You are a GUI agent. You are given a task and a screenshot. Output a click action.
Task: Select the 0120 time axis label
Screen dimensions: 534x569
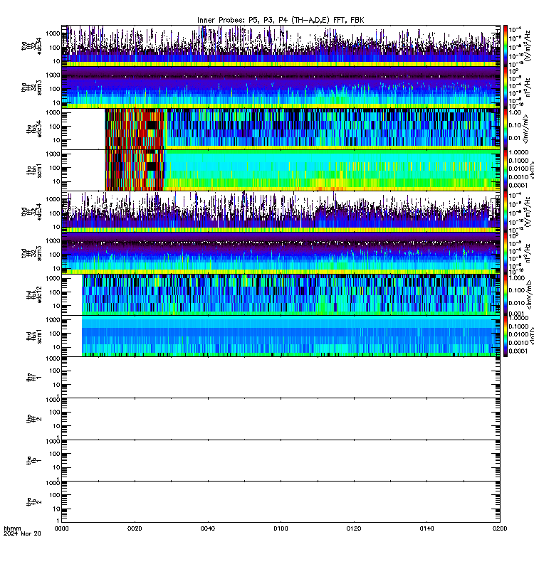click(x=354, y=528)
